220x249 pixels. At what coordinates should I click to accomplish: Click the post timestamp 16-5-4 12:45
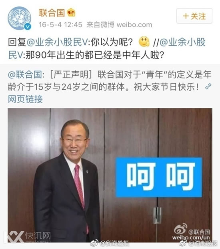coord(60,24)
